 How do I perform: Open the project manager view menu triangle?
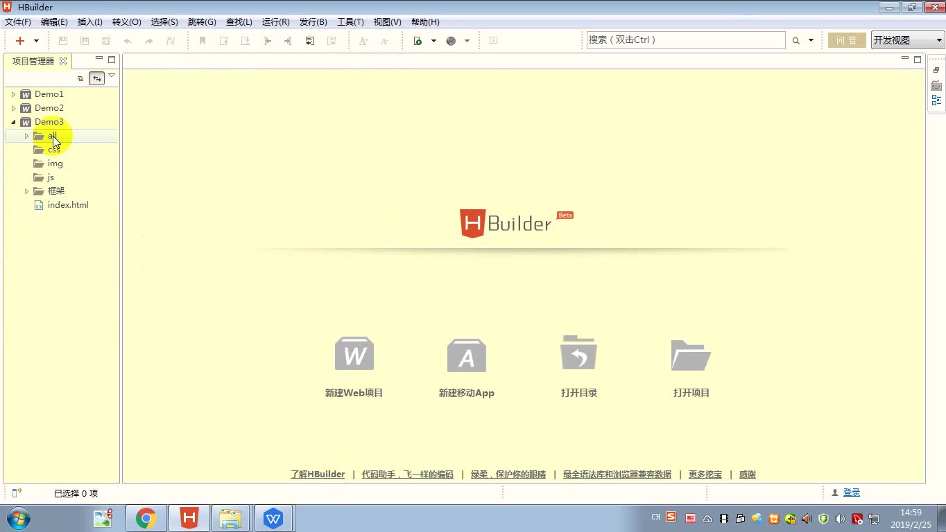point(112,76)
